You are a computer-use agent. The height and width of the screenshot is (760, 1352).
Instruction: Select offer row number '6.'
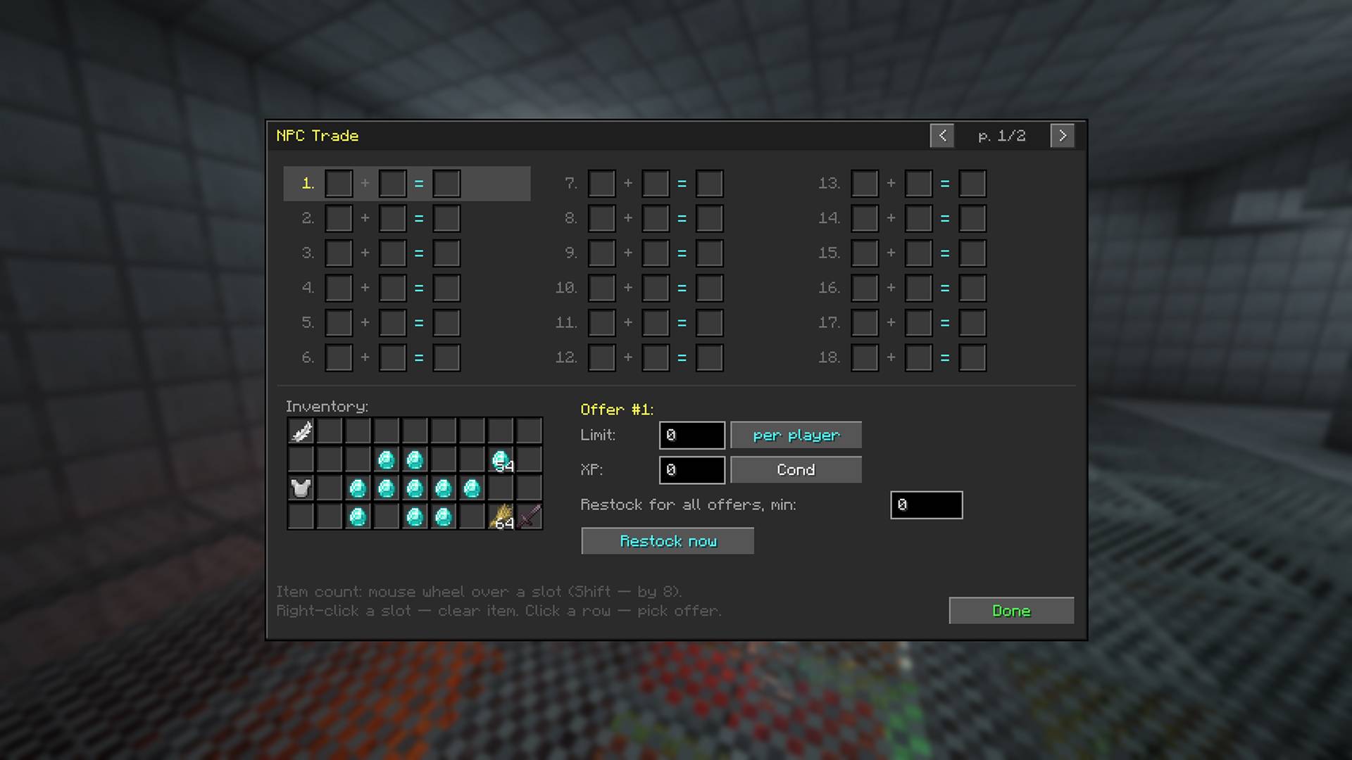[x=308, y=357]
